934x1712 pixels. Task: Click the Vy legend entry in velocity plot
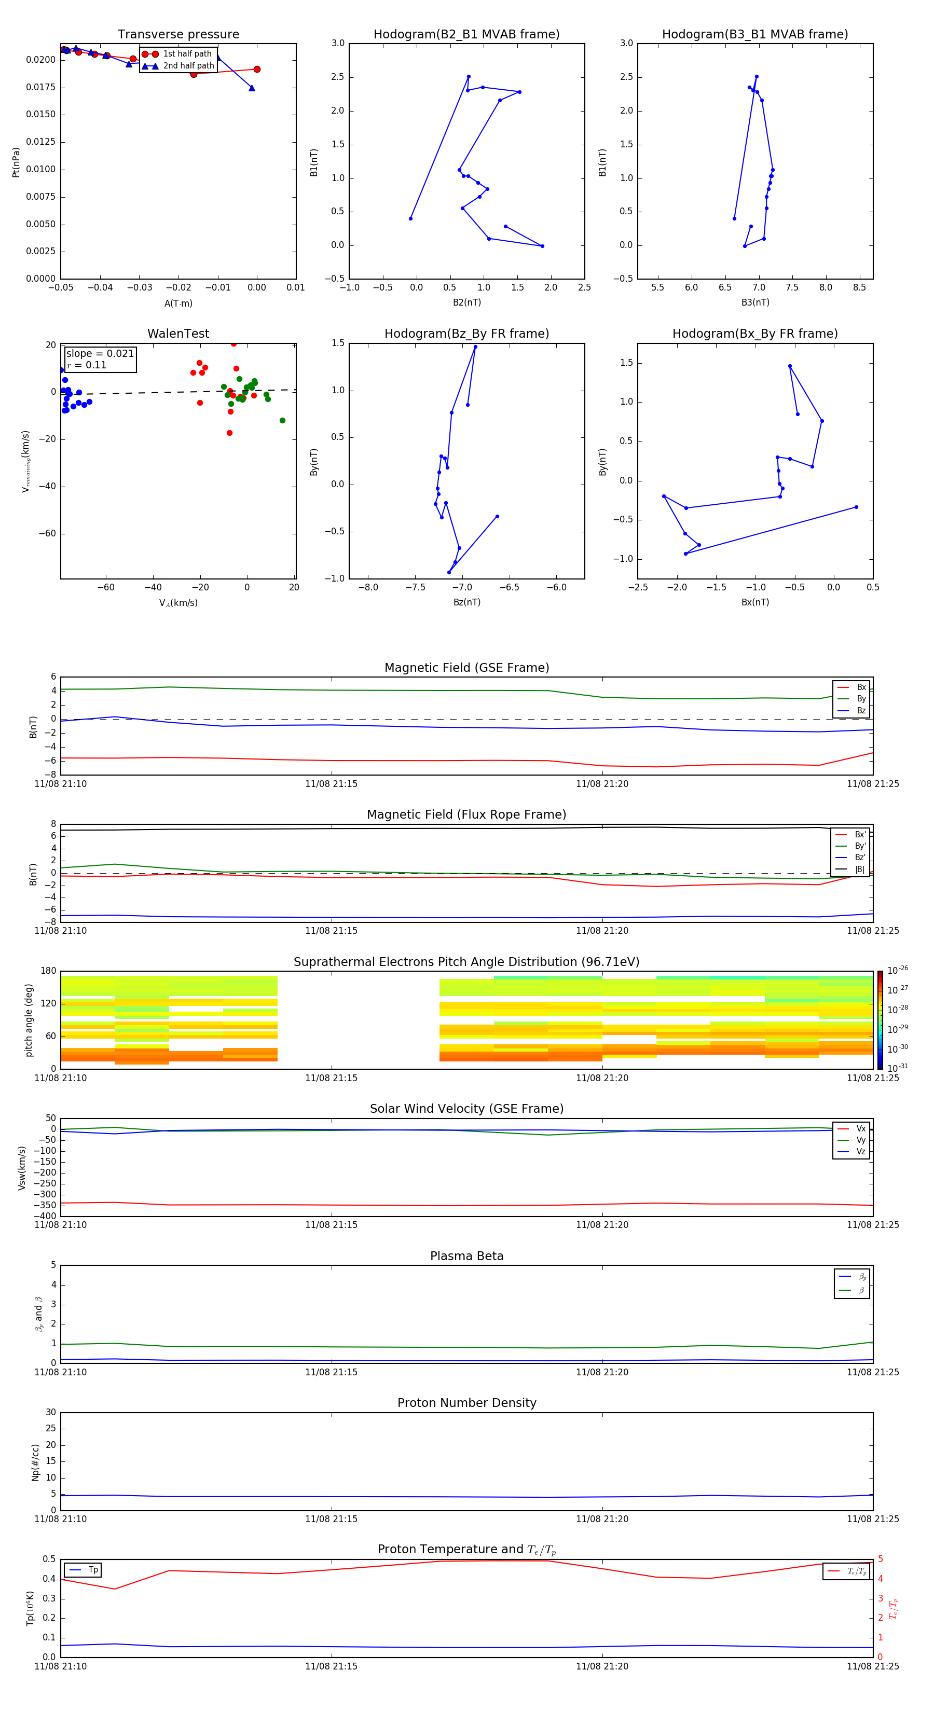[x=851, y=1140]
